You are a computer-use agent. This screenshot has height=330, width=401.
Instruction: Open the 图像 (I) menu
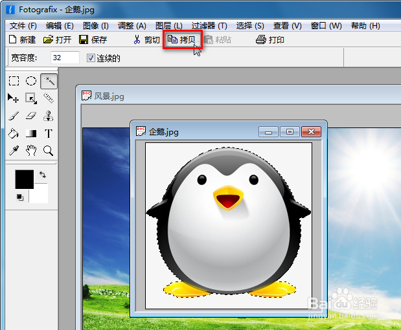point(96,26)
